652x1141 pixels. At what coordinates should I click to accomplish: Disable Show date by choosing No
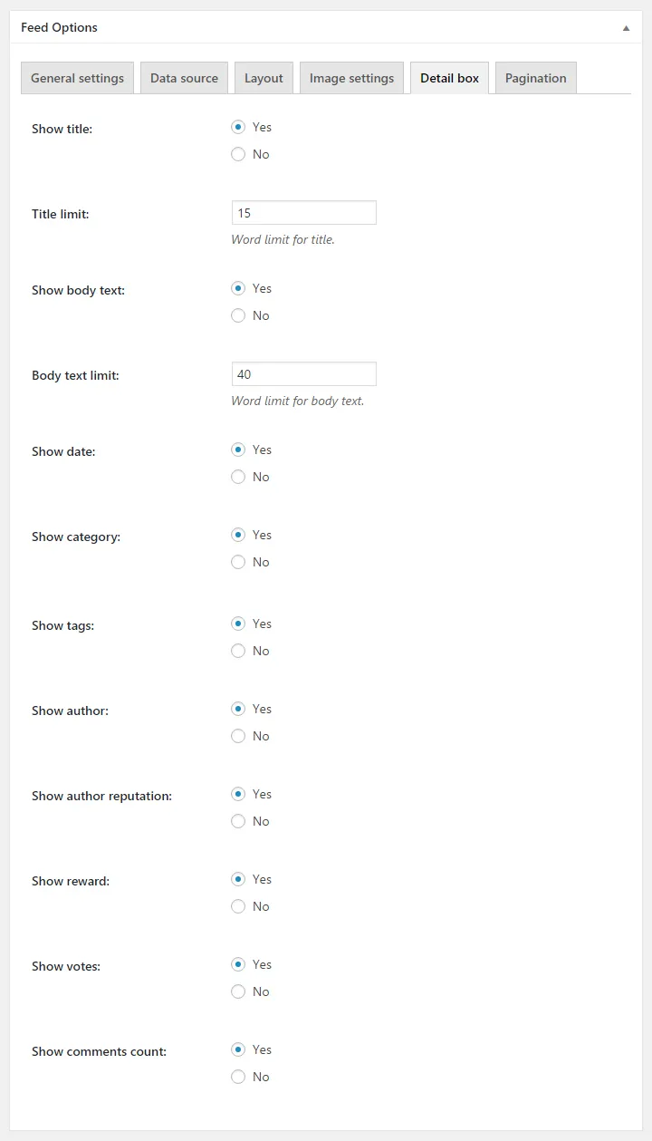click(x=238, y=477)
